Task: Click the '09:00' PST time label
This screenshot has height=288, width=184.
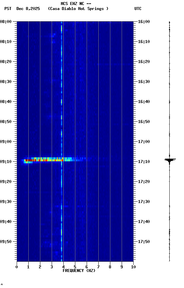Action: tap(6, 142)
